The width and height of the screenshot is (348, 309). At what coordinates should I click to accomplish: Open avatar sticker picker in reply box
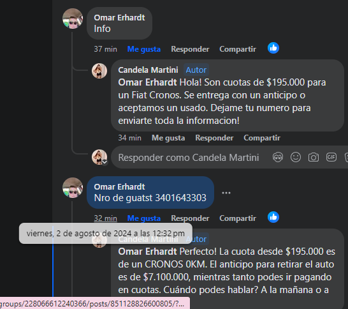click(278, 158)
